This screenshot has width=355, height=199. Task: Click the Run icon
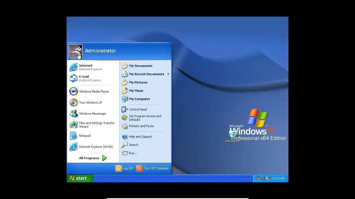click(x=125, y=153)
